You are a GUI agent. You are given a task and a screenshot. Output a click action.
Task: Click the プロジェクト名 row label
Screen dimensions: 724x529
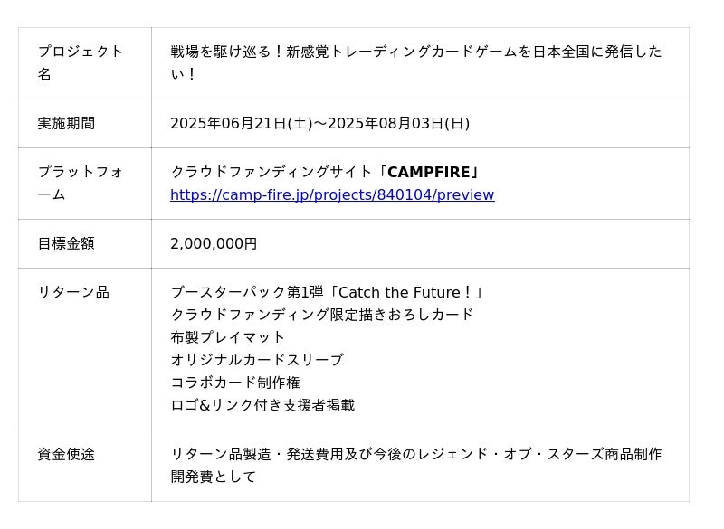tap(81, 62)
